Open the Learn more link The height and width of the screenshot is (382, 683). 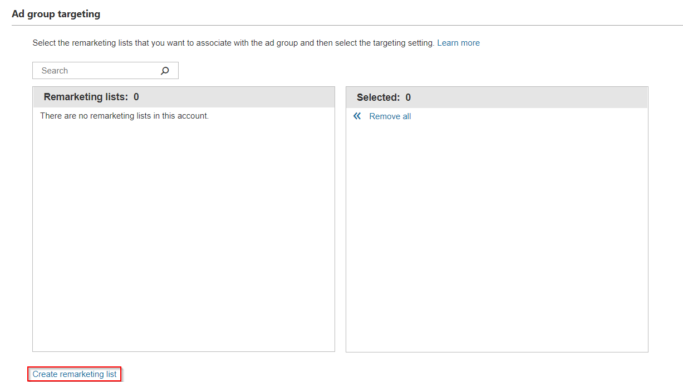click(458, 43)
